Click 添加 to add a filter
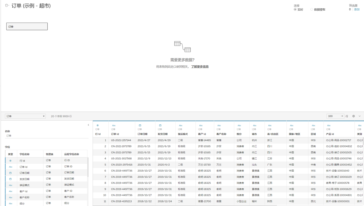The image size is (364, 206). coord(357,9)
